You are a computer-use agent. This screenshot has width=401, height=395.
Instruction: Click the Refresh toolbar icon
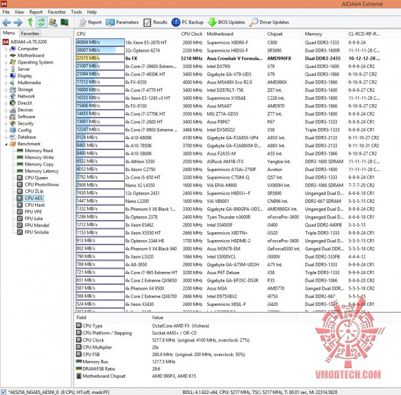(41, 22)
